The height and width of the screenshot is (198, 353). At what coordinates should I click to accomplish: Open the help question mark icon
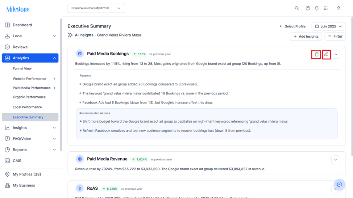tap(308, 8)
